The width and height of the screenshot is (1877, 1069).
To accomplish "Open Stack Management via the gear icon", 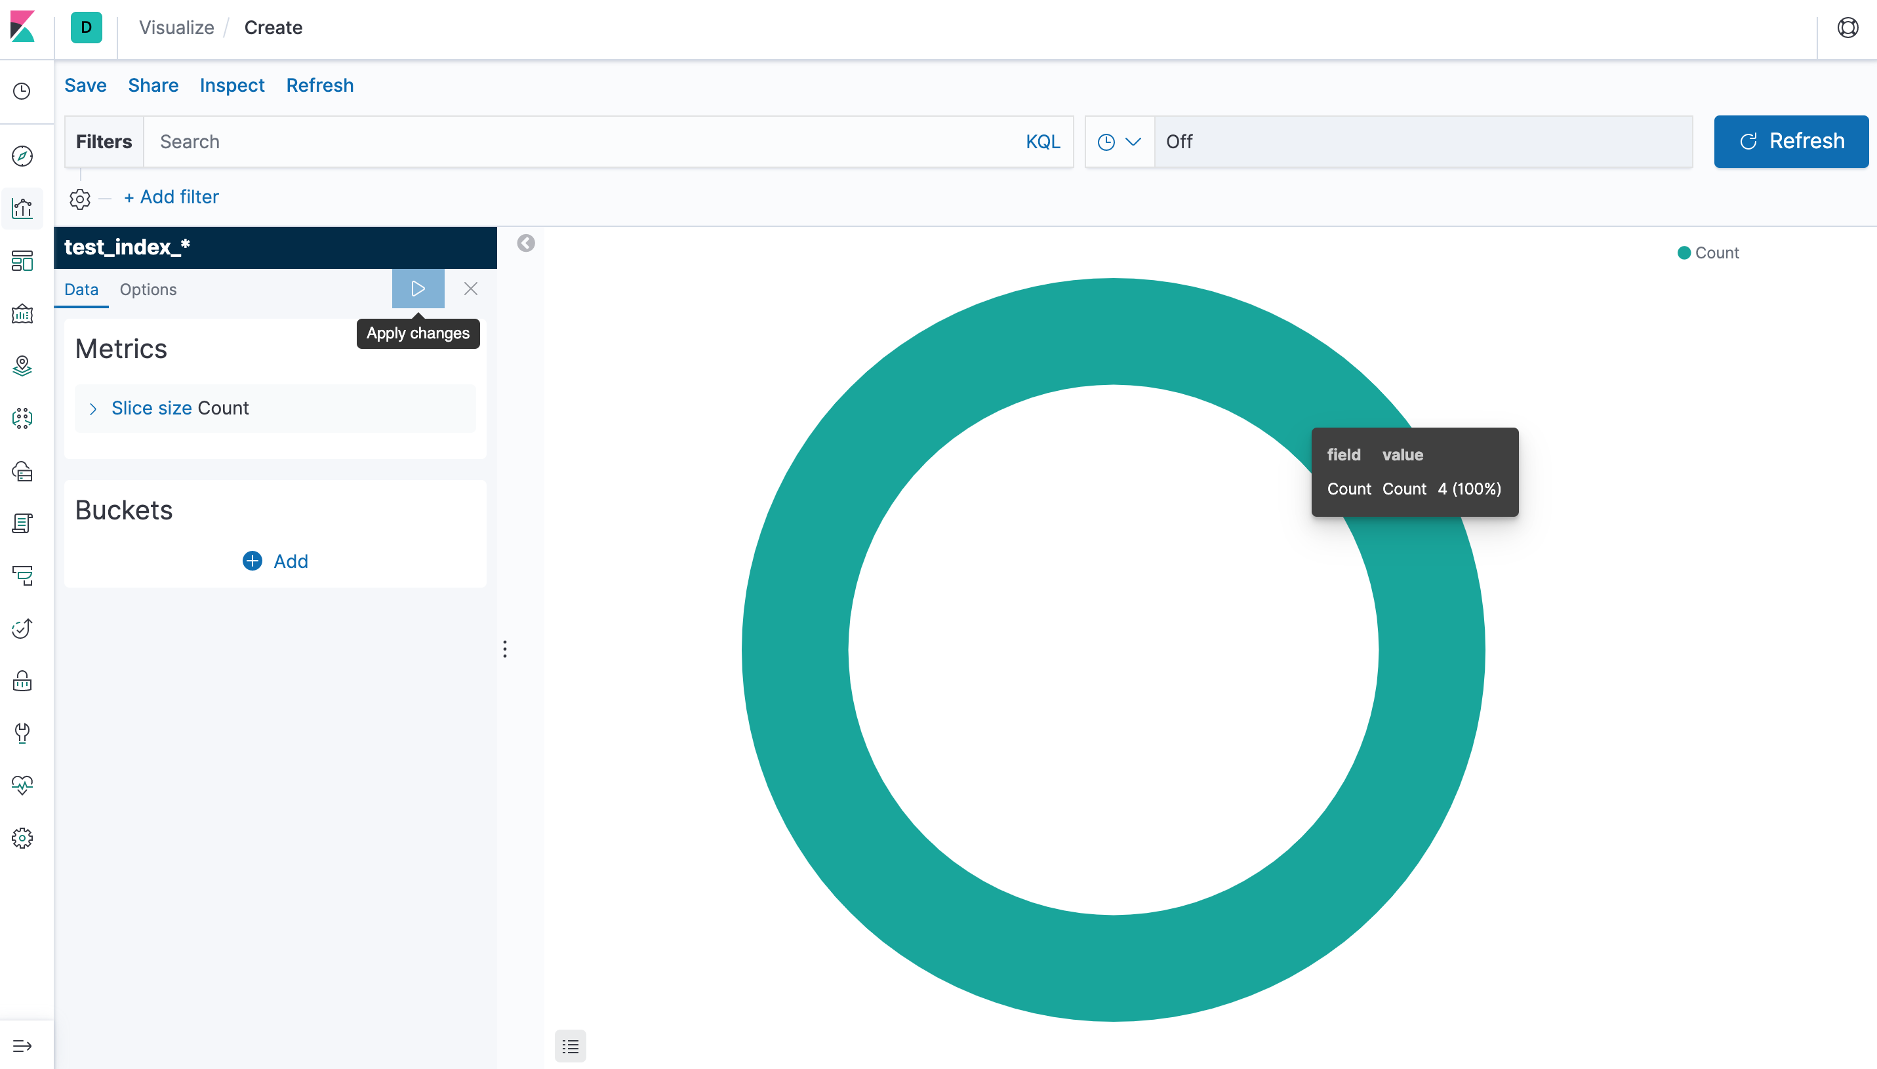I will coord(21,837).
